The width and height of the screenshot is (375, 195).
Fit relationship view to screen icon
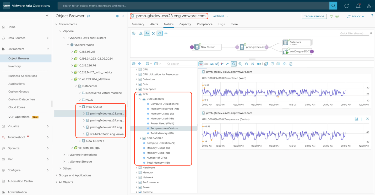[153, 33]
